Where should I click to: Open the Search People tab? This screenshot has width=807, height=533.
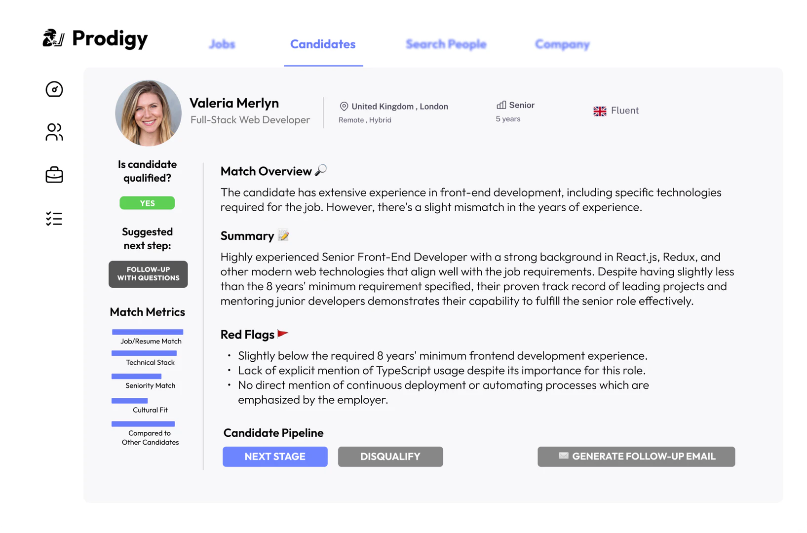[x=446, y=44]
